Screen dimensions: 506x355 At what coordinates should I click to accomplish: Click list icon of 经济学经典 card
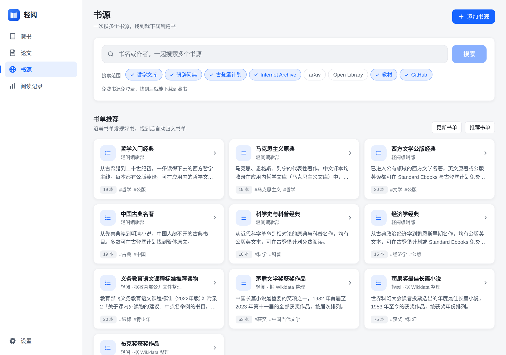378,218
